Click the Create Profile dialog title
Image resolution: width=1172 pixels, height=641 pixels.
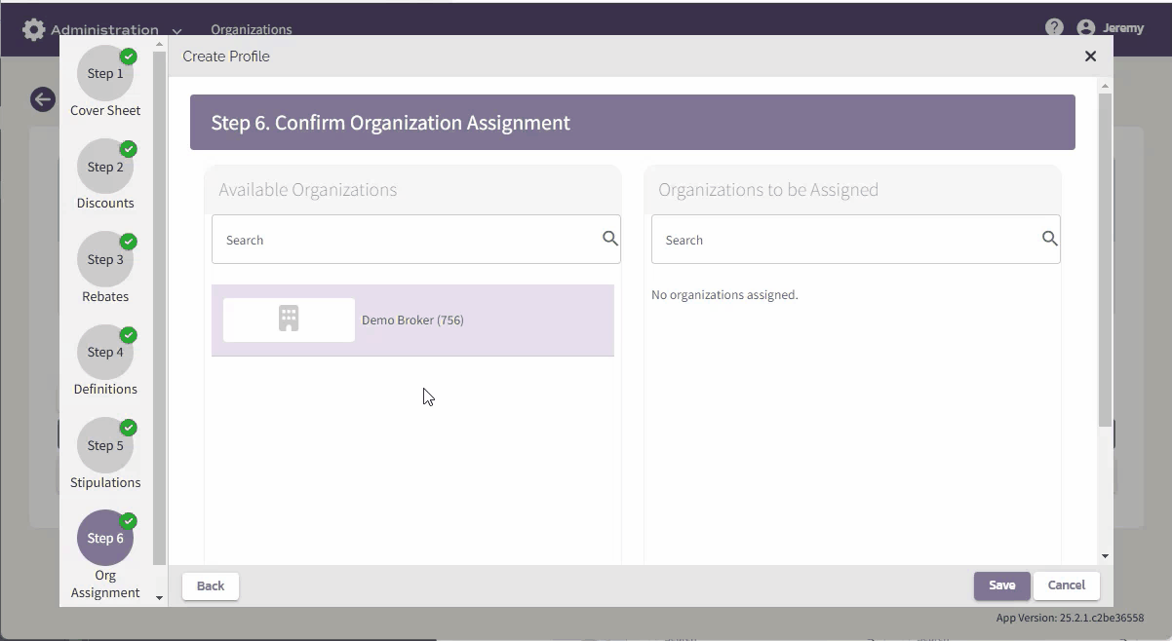[x=226, y=57]
